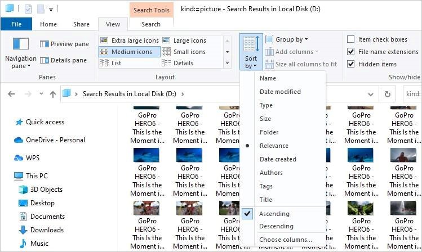Switch to the Home ribbon tab
The image size is (422, 252).
click(48, 24)
